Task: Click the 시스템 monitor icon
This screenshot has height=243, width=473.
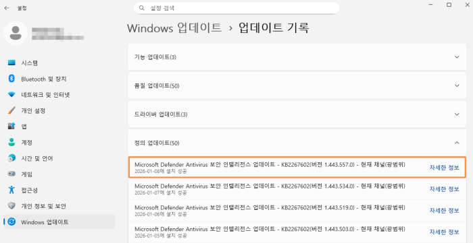Action: click(x=11, y=63)
